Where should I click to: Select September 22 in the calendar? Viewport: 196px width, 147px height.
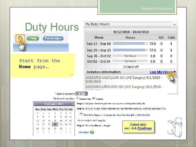(x=55, y=124)
